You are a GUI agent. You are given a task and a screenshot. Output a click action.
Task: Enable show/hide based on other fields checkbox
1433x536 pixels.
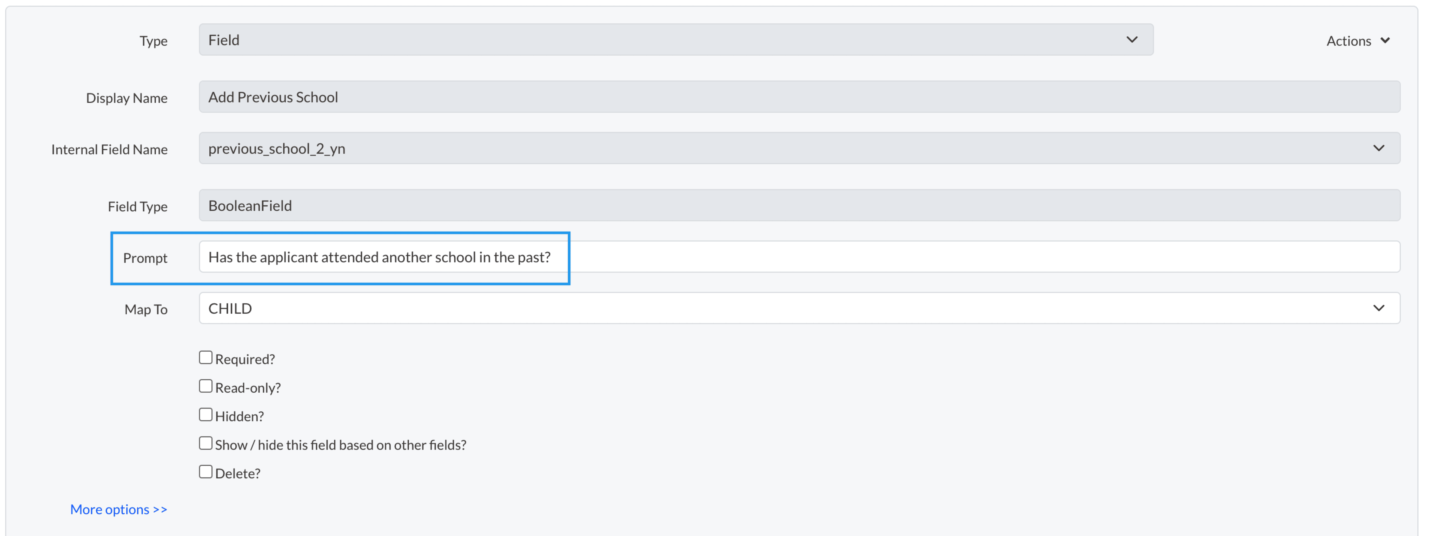click(x=206, y=443)
